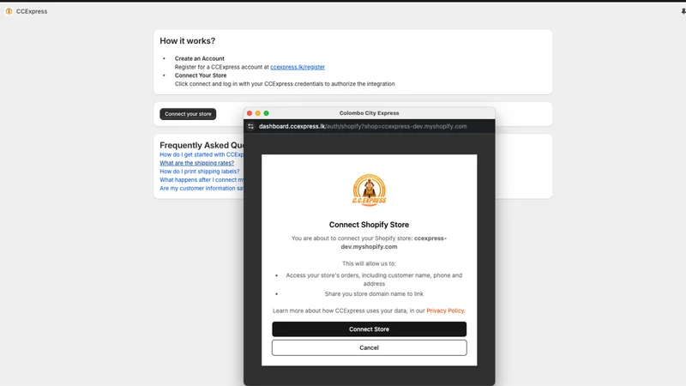Image resolution: width=686 pixels, height=386 pixels.
Task: Open FAQ: How do I print shipping labels?
Action: (x=200, y=172)
